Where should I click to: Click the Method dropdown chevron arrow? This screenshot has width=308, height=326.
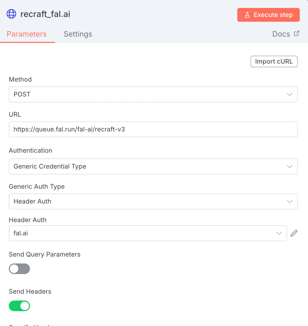290,94
